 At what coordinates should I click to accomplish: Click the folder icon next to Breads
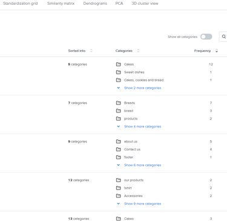[x=119, y=103]
